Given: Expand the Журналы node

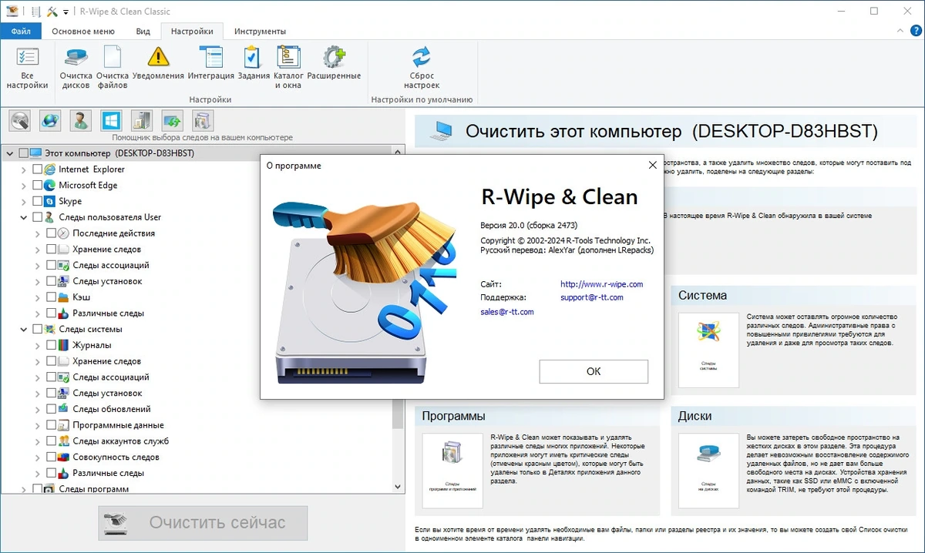Looking at the screenshot, I should coord(38,345).
